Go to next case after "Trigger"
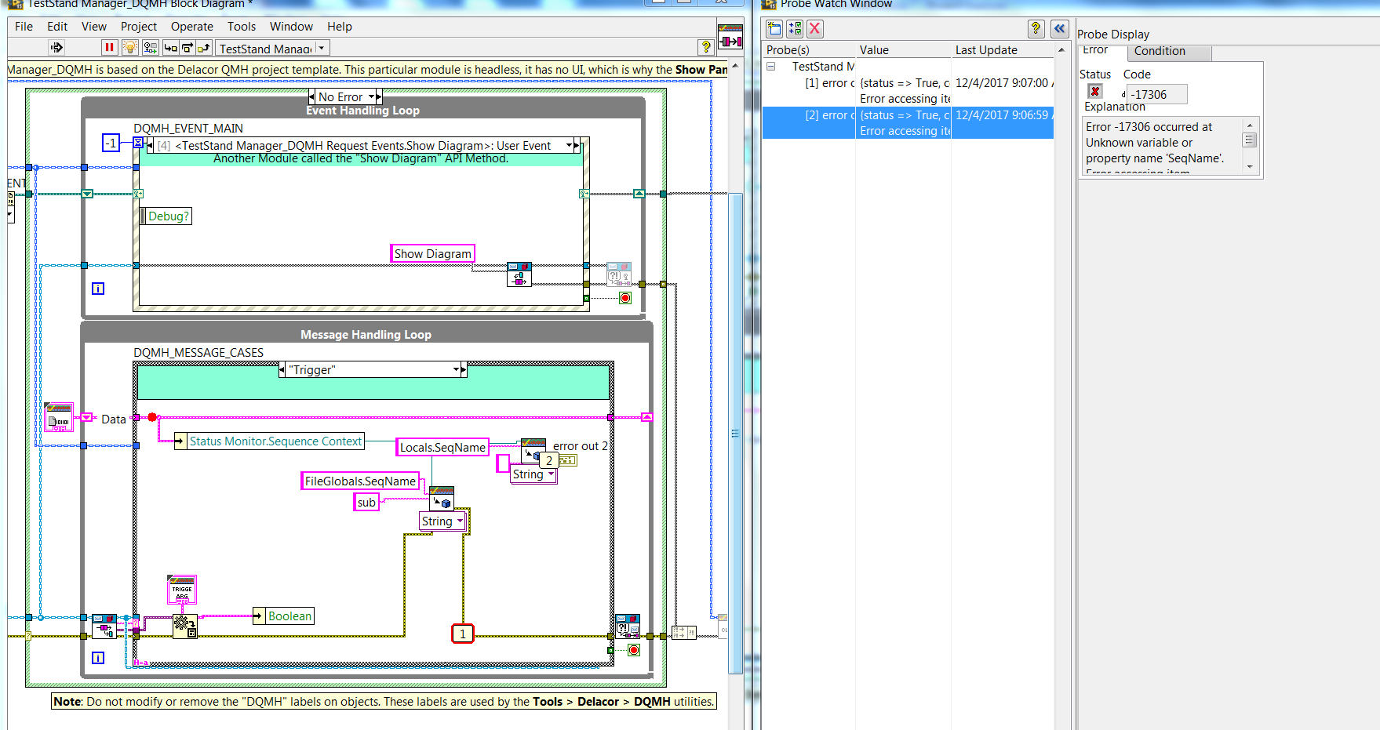Screen dimensions: 1380x730 point(464,369)
